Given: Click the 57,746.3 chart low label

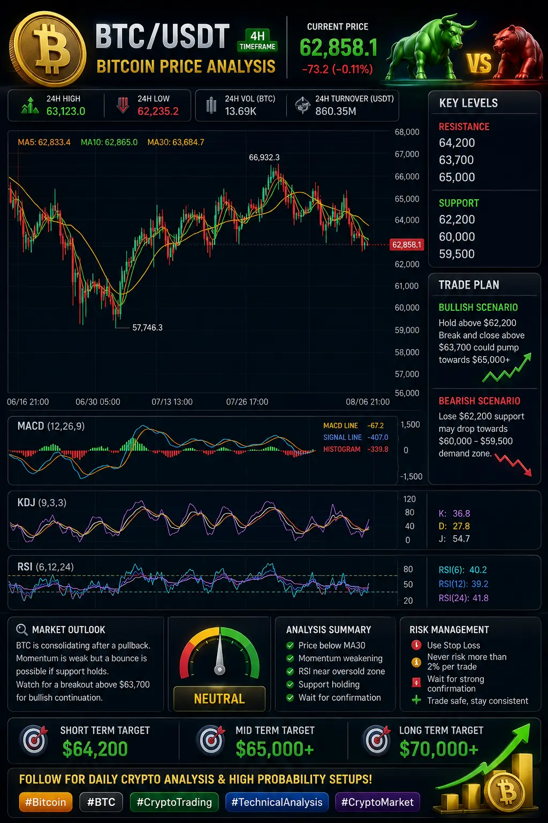Looking at the screenshot, I should pyautogui.click(x=148, y=327).
